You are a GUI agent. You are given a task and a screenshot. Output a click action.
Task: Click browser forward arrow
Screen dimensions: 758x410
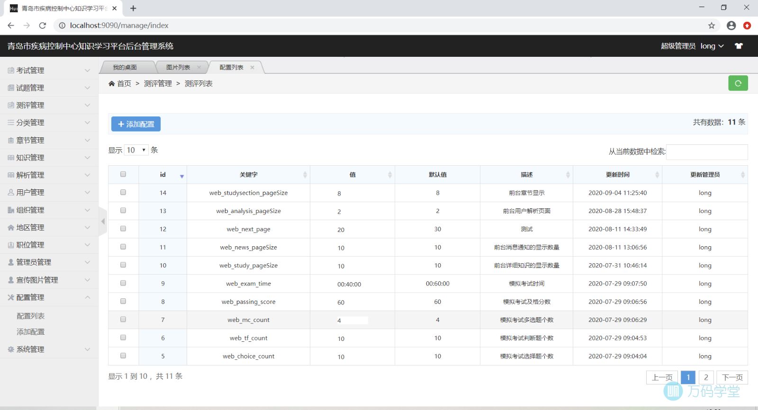tap(27, 26)
